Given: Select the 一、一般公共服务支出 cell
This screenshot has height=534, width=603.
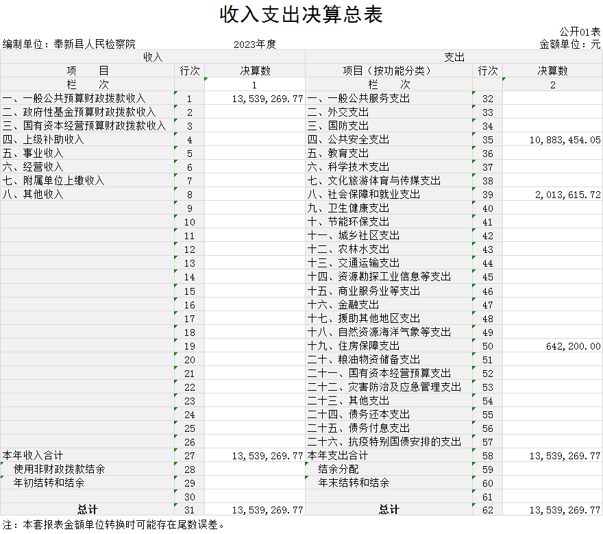Looking at the screenshot, I should 389,99.
